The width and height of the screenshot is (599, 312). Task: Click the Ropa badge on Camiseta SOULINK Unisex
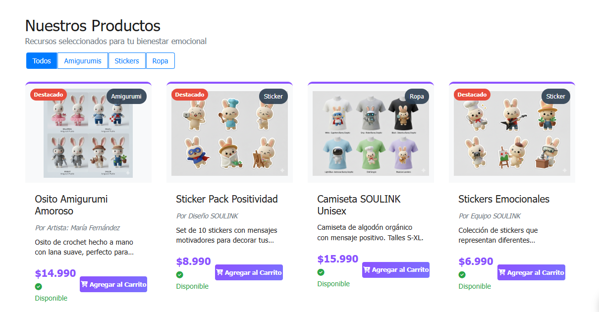point(417,96)
